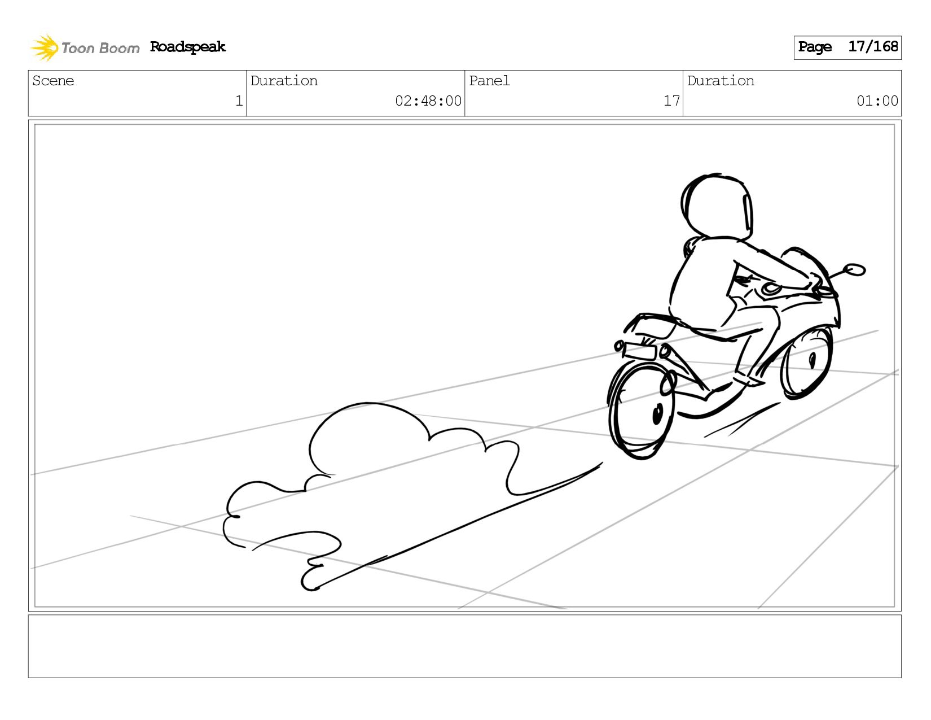931x720 pixels.
Task: Click the Page 17/168 indicator
Action: point(847,47)
